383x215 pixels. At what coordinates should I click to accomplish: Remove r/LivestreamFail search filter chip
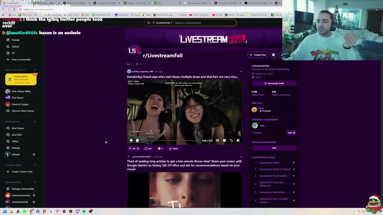tap(171, 23)
